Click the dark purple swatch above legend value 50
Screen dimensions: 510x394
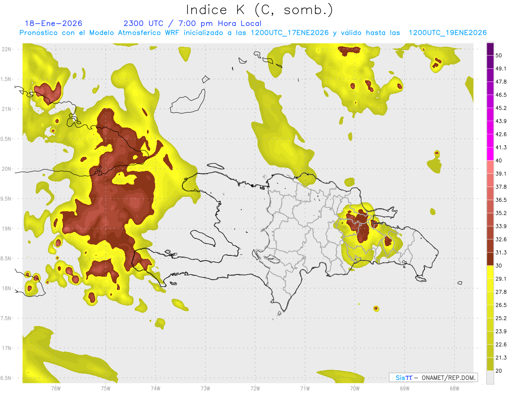pyautogui.click(x=490, y=49)
